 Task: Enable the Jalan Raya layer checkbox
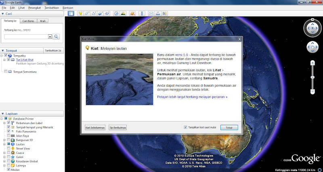[x=8, y=136]
